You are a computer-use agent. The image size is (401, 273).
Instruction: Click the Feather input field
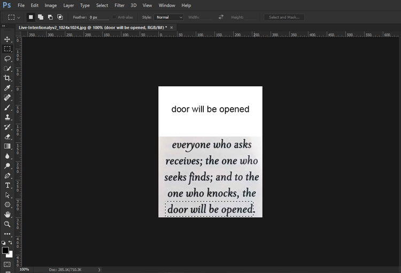99,17
